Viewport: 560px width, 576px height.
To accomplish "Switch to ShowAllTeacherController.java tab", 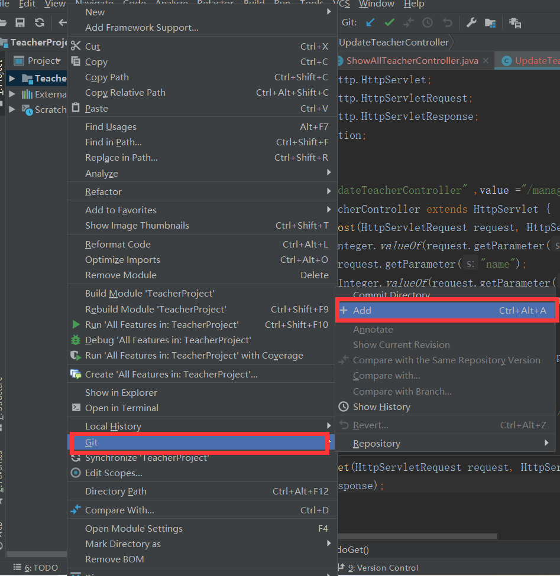I will (412, 61).
